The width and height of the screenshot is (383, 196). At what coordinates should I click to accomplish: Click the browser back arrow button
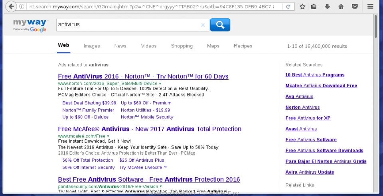point(10,6)
